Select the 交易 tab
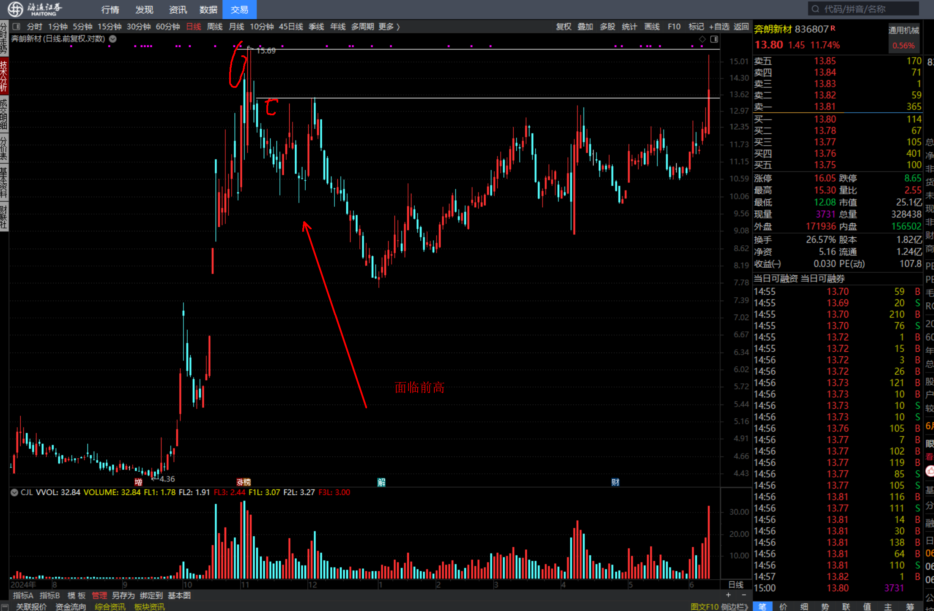934x611 pixels. click(239, 9)
